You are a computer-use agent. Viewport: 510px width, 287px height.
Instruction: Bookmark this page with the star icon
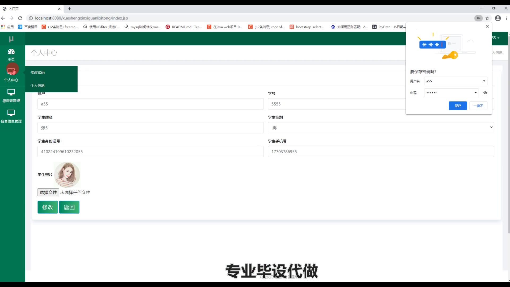pos(487,18)
